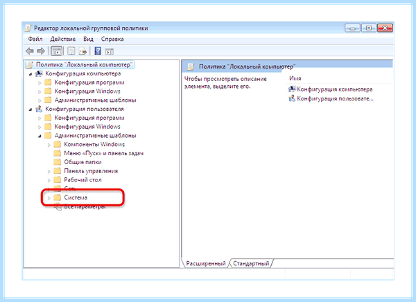Click the Forward arrow toolbar icon
The width and height of the screenshot is (416, 302).
(x=41, y=51)
